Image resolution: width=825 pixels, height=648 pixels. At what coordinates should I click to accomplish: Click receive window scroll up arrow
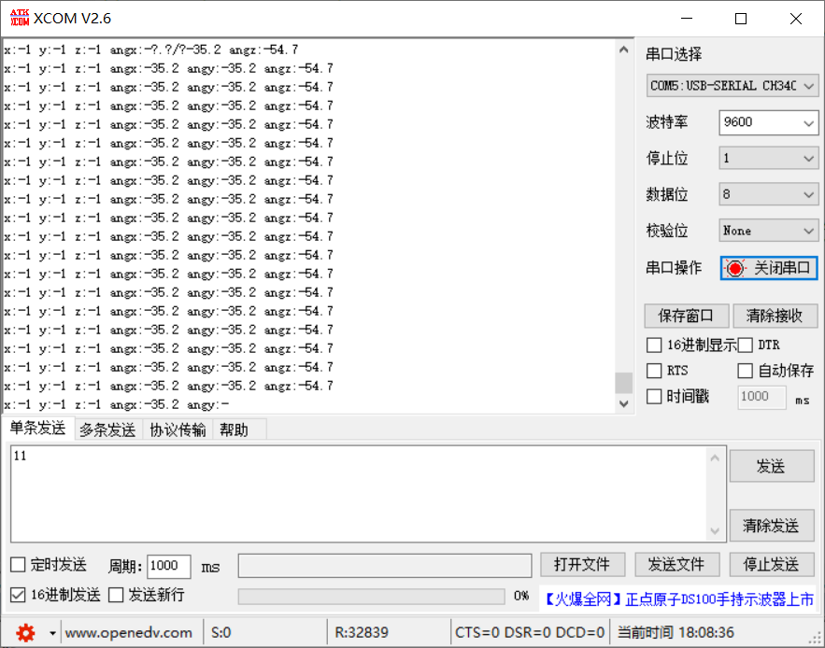(623, 50)
